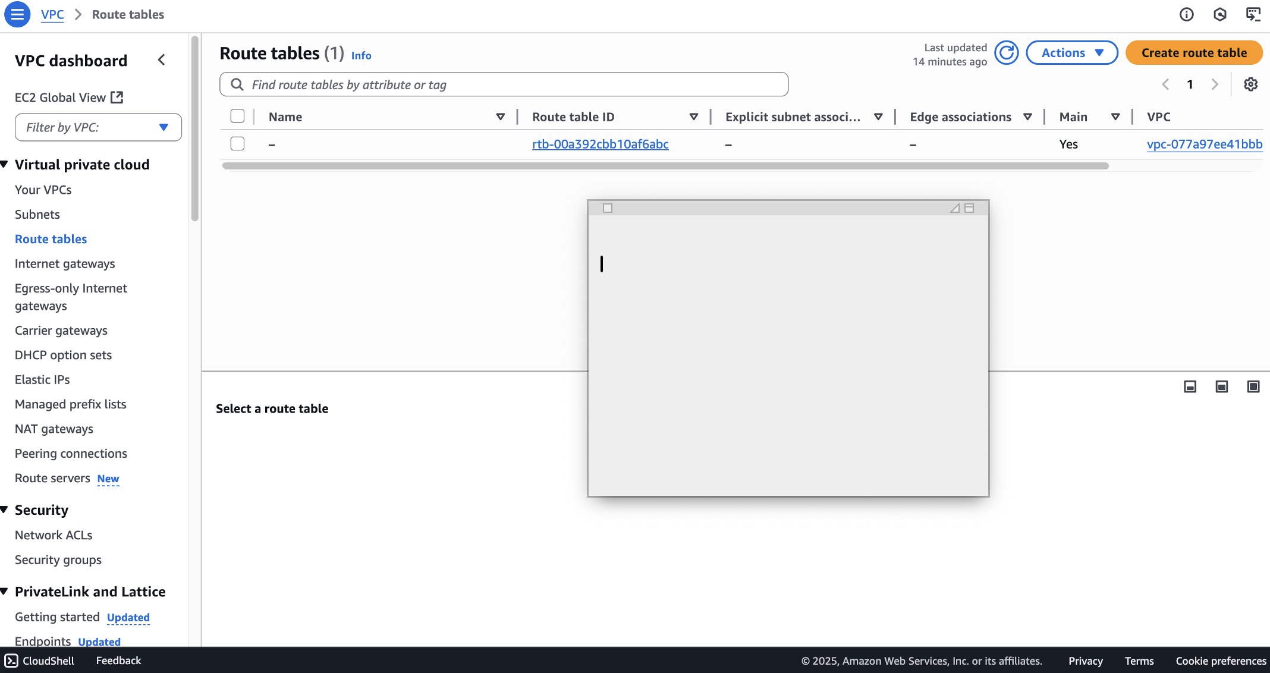The image size is (1270, 673).
Task: Collapse the VPC dashboard sidebar arrow
Action: [162, 60]
